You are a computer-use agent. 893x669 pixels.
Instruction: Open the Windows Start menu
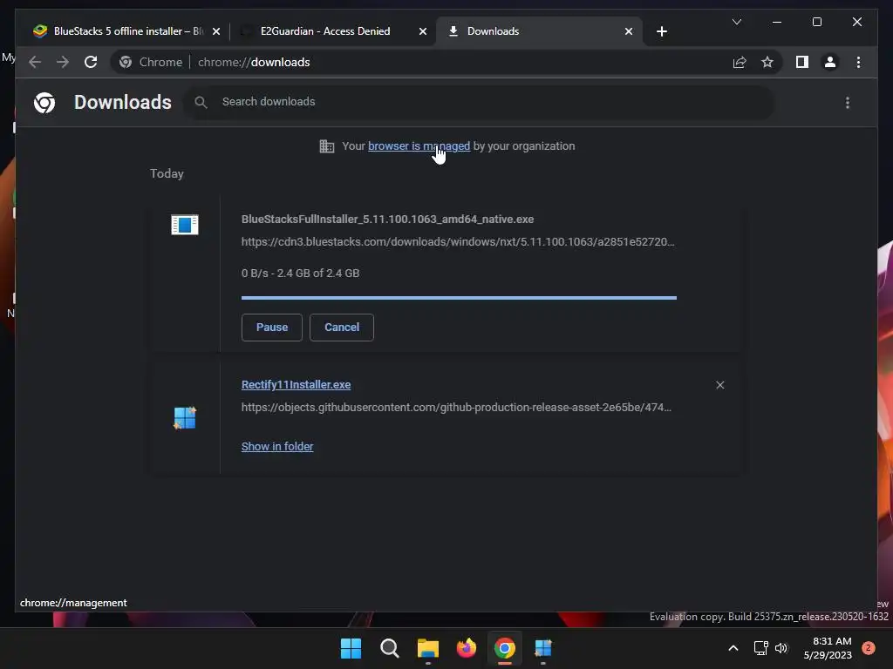point(351,648)
